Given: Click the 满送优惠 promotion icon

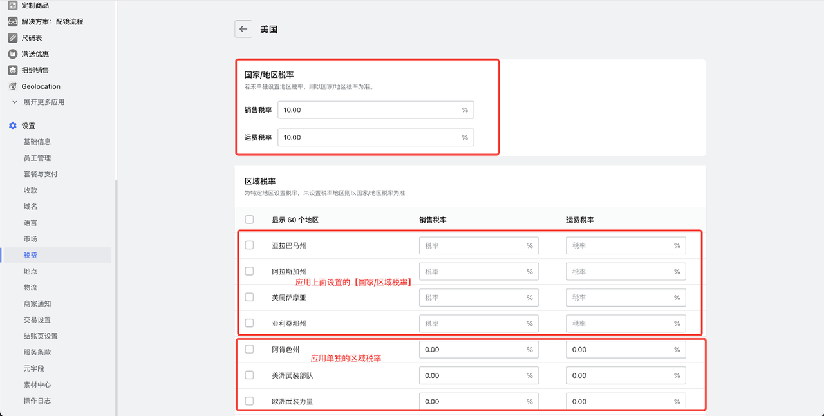Looking at the screenshot, I should coord(11,53).
